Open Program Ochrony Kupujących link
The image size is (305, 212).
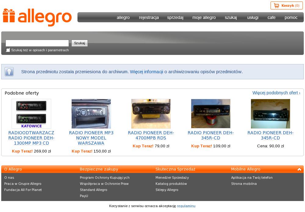pyautogui.click(x=105, y=178)
